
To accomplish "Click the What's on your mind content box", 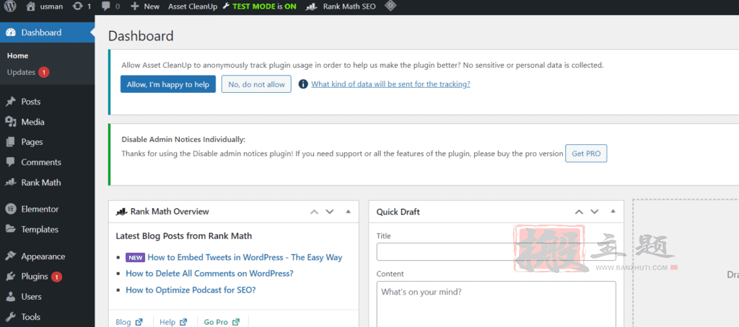I will click(x=496, y=304).
